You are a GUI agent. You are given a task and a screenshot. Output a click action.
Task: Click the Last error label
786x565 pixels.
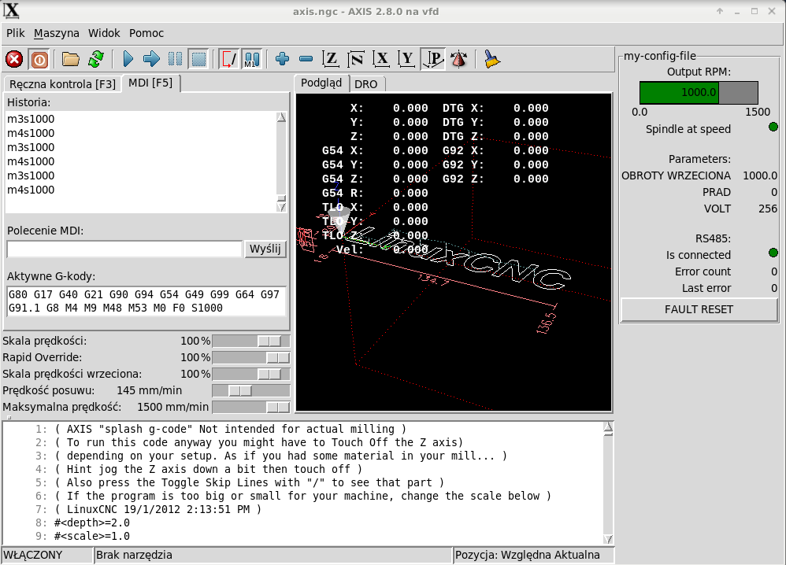(706, 289)
